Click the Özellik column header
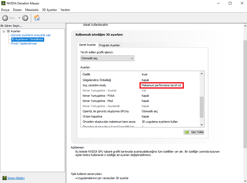The width and height of the screenshot is (247, 183). point(110,74)
